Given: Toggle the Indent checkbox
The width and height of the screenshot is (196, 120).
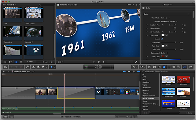Looking at the screenshot, I should [162, 39].
